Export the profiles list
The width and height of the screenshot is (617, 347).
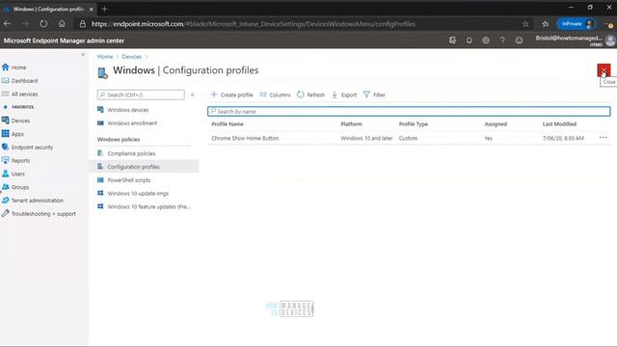pos(344,94)
